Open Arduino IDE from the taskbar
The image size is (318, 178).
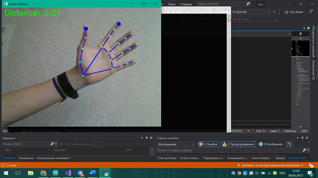(55, 173)
